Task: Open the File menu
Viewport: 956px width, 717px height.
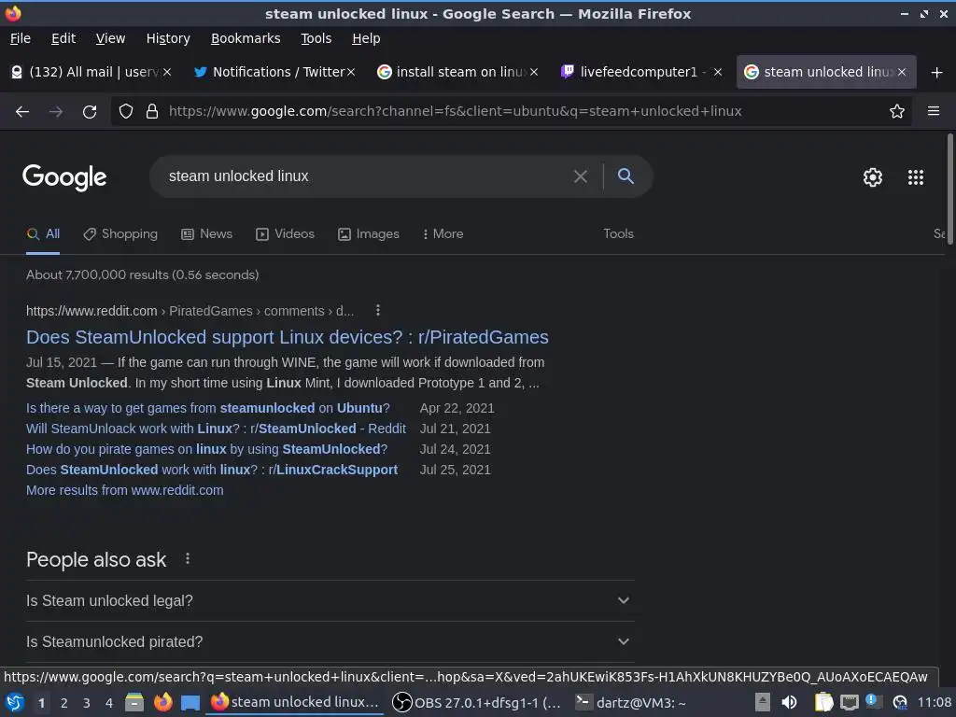Action: click(x=21, y=38)
